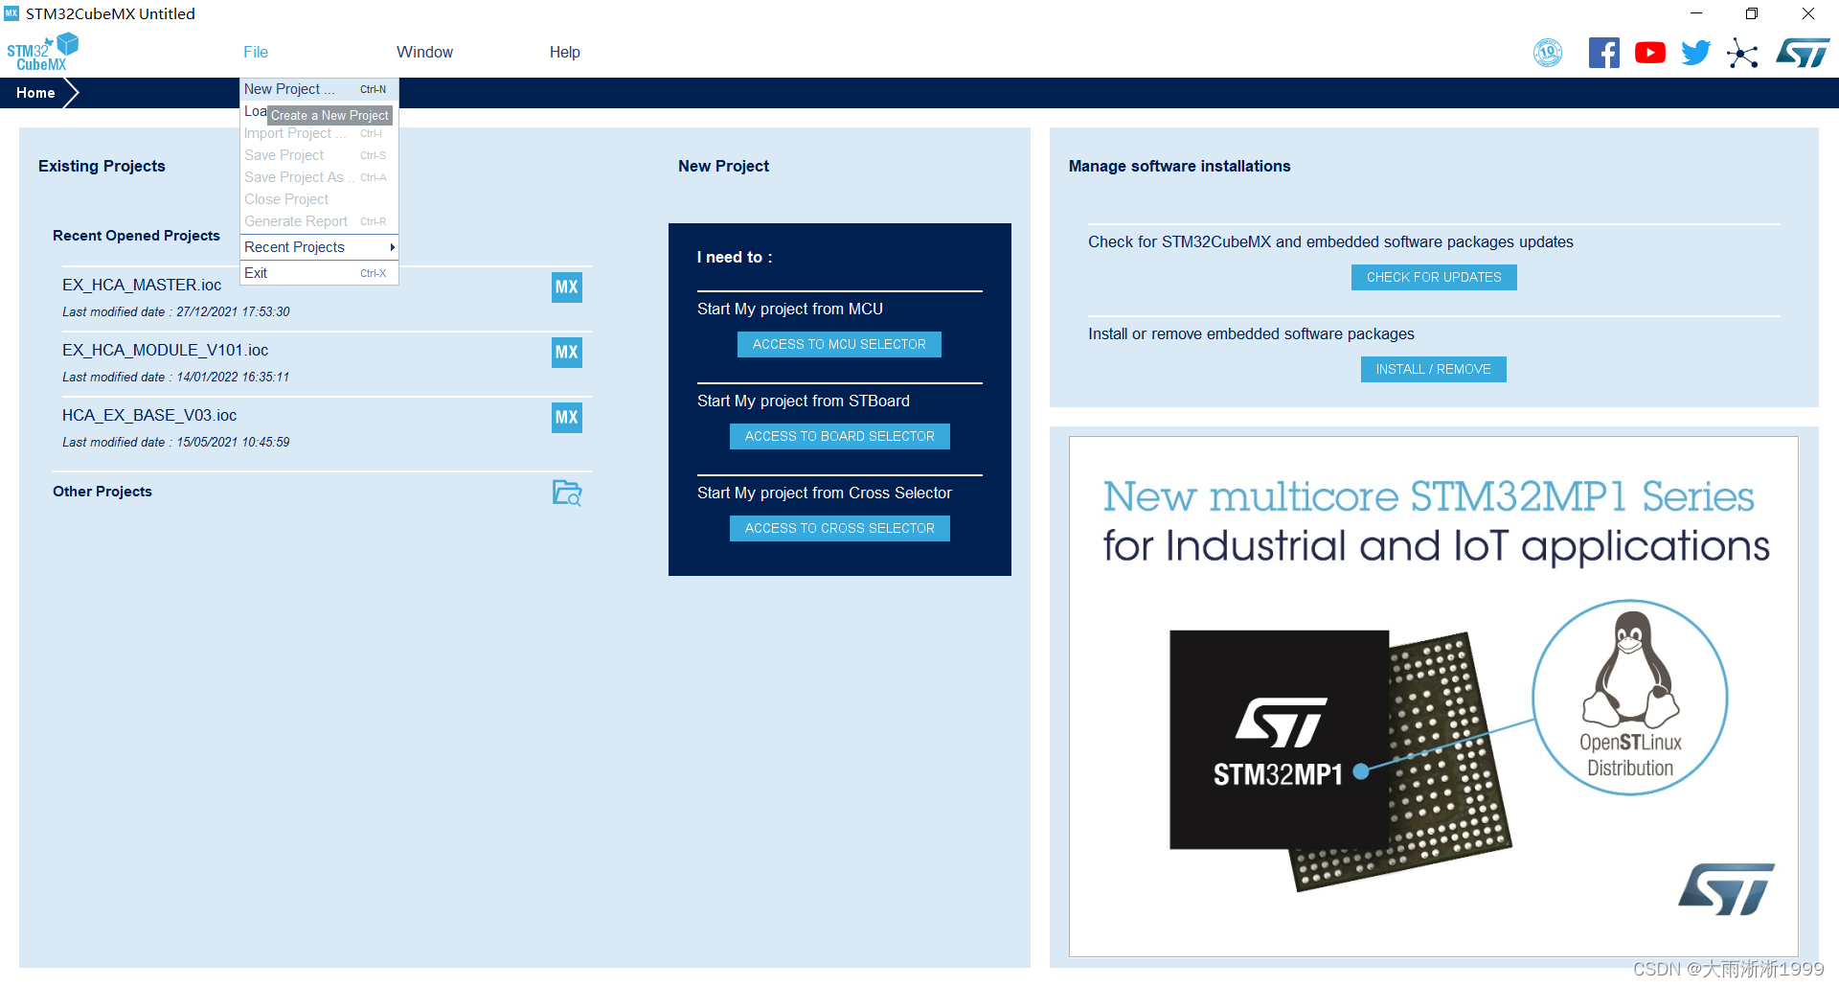Open the File menu
Image resolution: width=1839 pixels, height=987 pixels.
coord(256,52)
